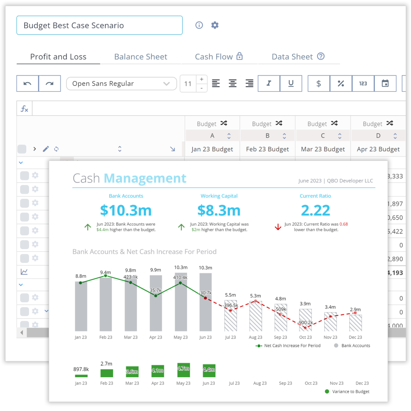This screenshot has height=411, width=411.
Task: Apply italic formatting from the toolbar
Action: [x=269, y=83]
